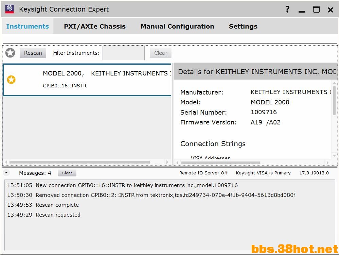339x255 pixels.
Task: Click serial number value 1009716
Action: click(x=264, y=112)
